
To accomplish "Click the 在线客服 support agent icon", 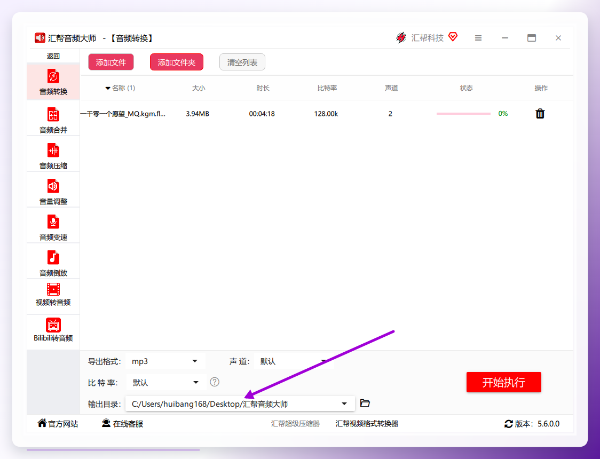I will (x=106, y=423).
